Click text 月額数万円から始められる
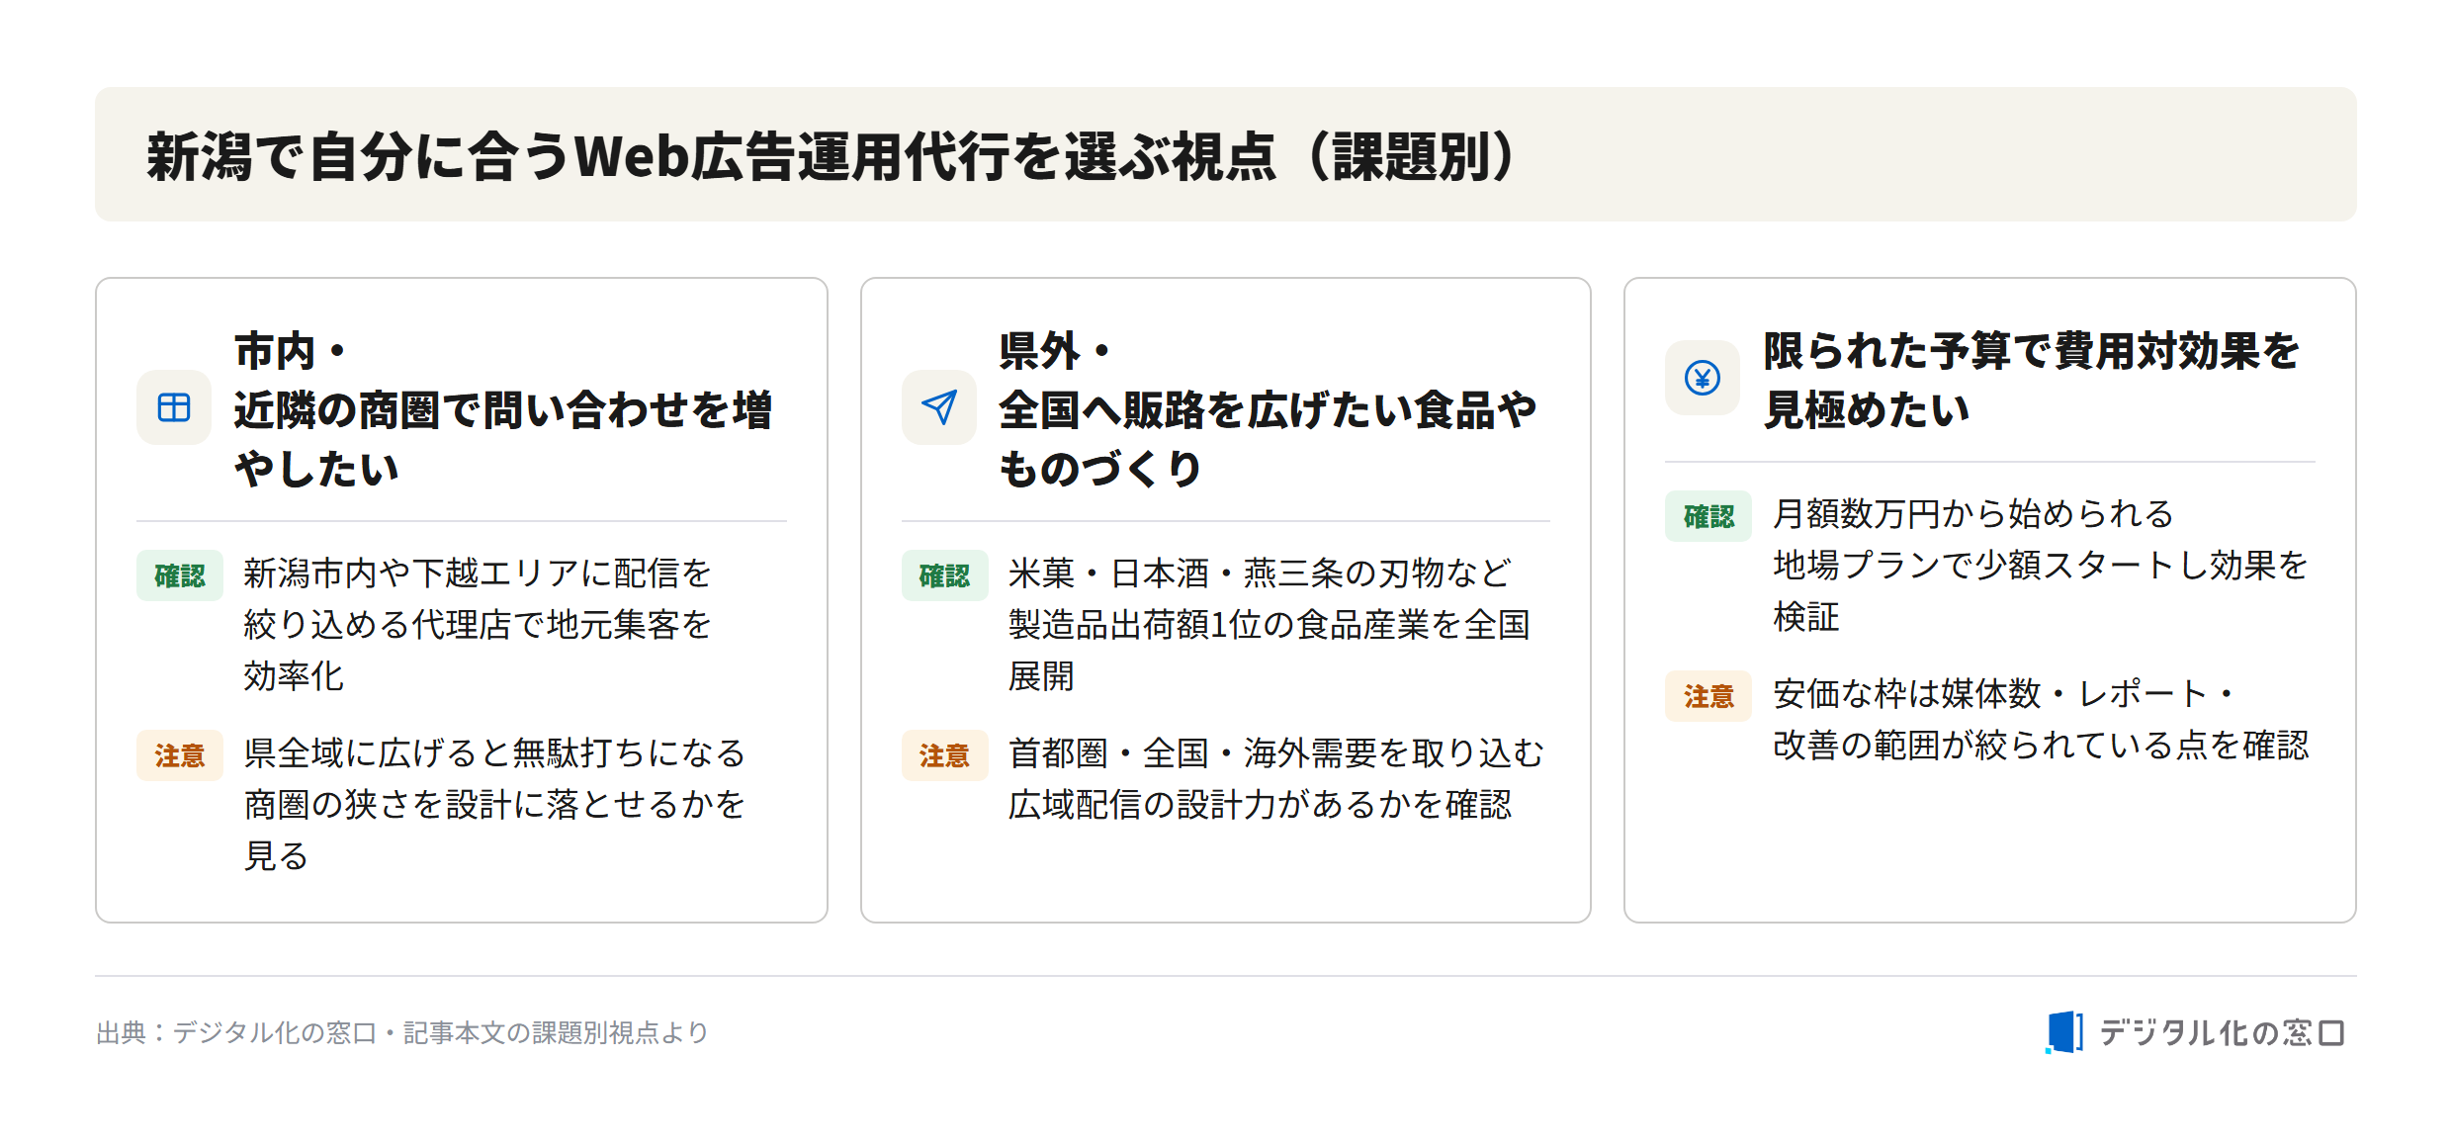The width and height of the screenshot is (2452, 1147). click(x=1973, y=513)
